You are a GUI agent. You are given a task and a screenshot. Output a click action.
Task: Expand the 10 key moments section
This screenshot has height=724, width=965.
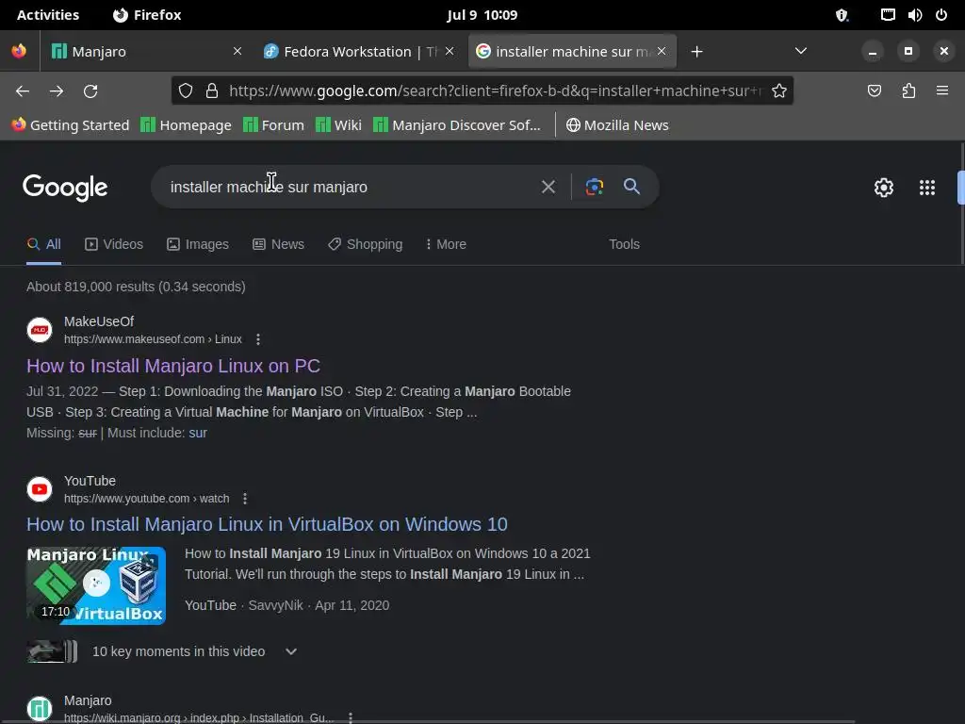[x=291, y=651]
